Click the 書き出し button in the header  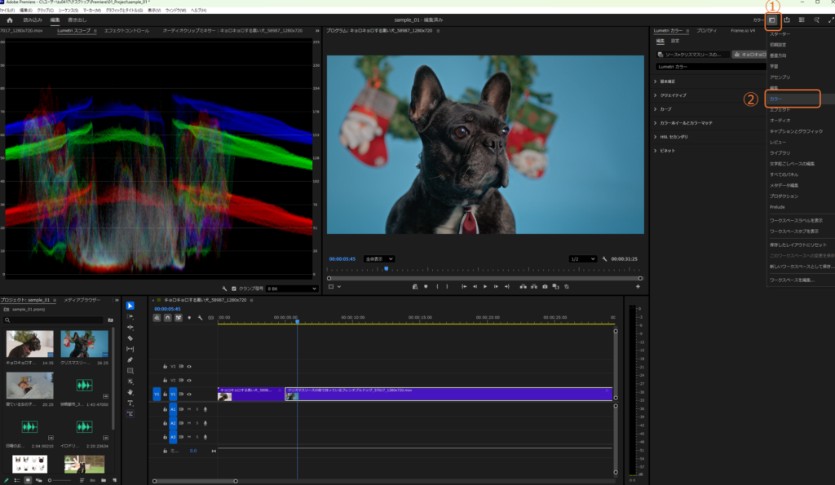pos(77,20)
